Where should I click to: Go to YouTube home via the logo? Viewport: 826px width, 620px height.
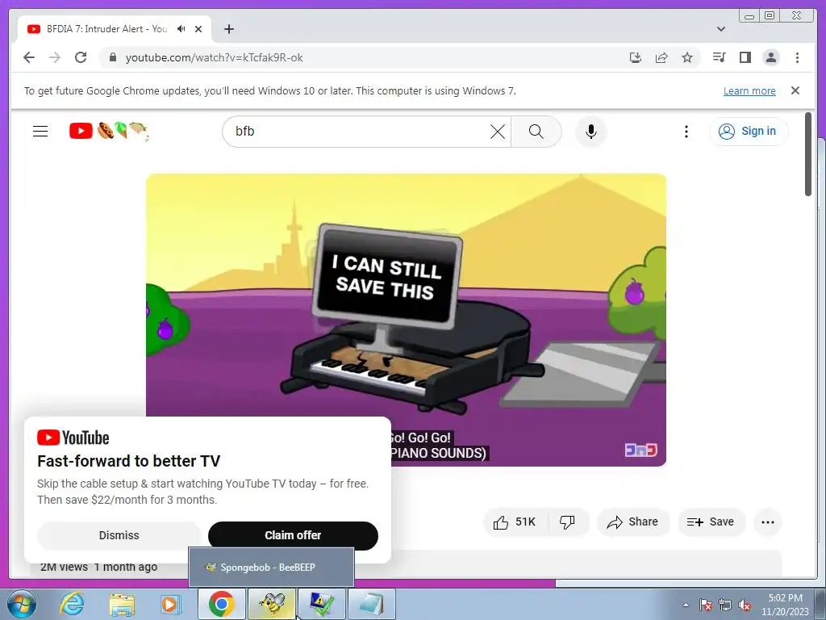pyautogui.click(x=108, y=131)
